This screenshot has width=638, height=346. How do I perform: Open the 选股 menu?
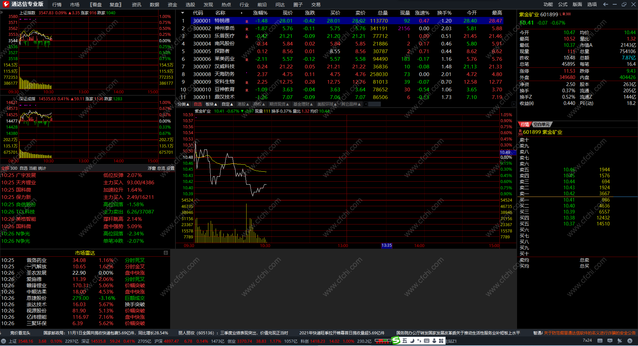click(x=190, y=5)
